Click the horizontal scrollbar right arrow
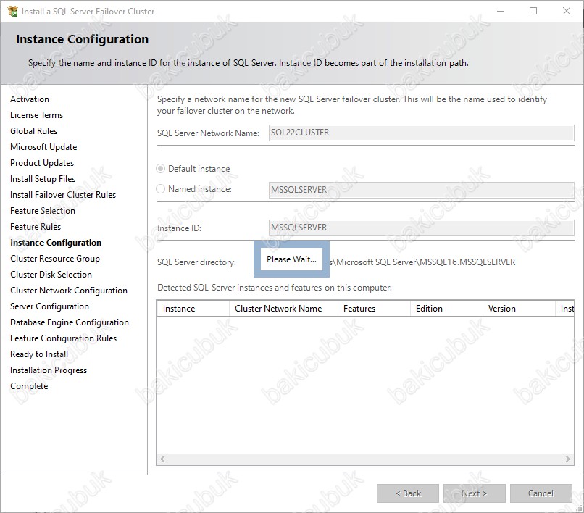Image resolution: width=584 pixels, height=513 pixels. coord(567,459)
